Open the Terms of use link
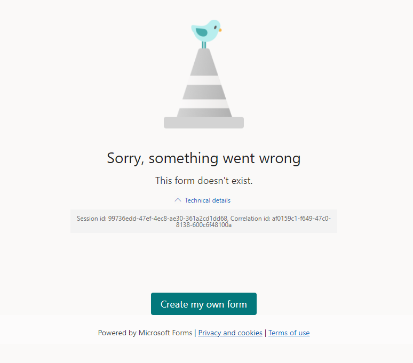This screenshot has width=413, height=363. (289, 333)
